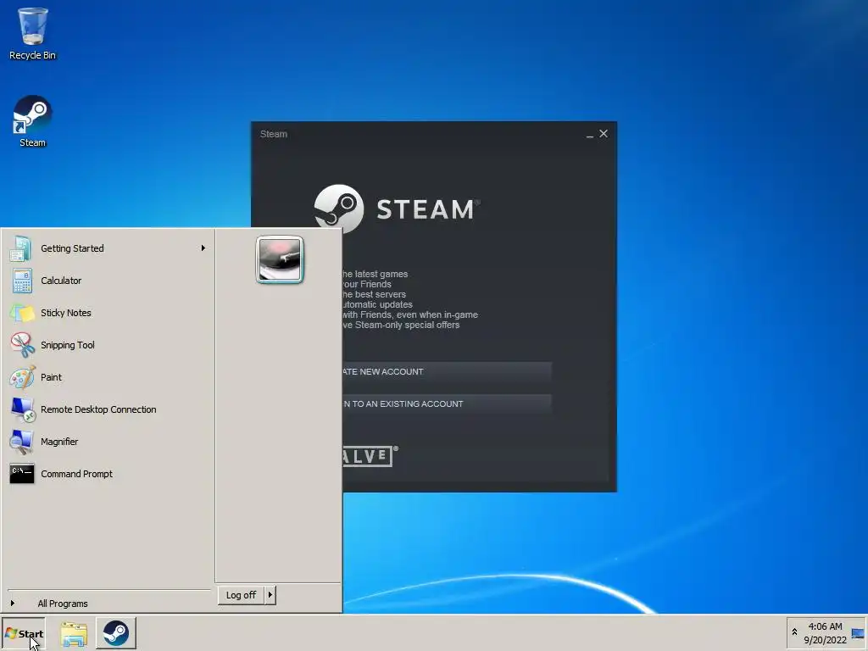The height and width of the screenshot is (651, 868).
Task: Open Command Prompt from the Start menu
Action: tap(108, 474)
